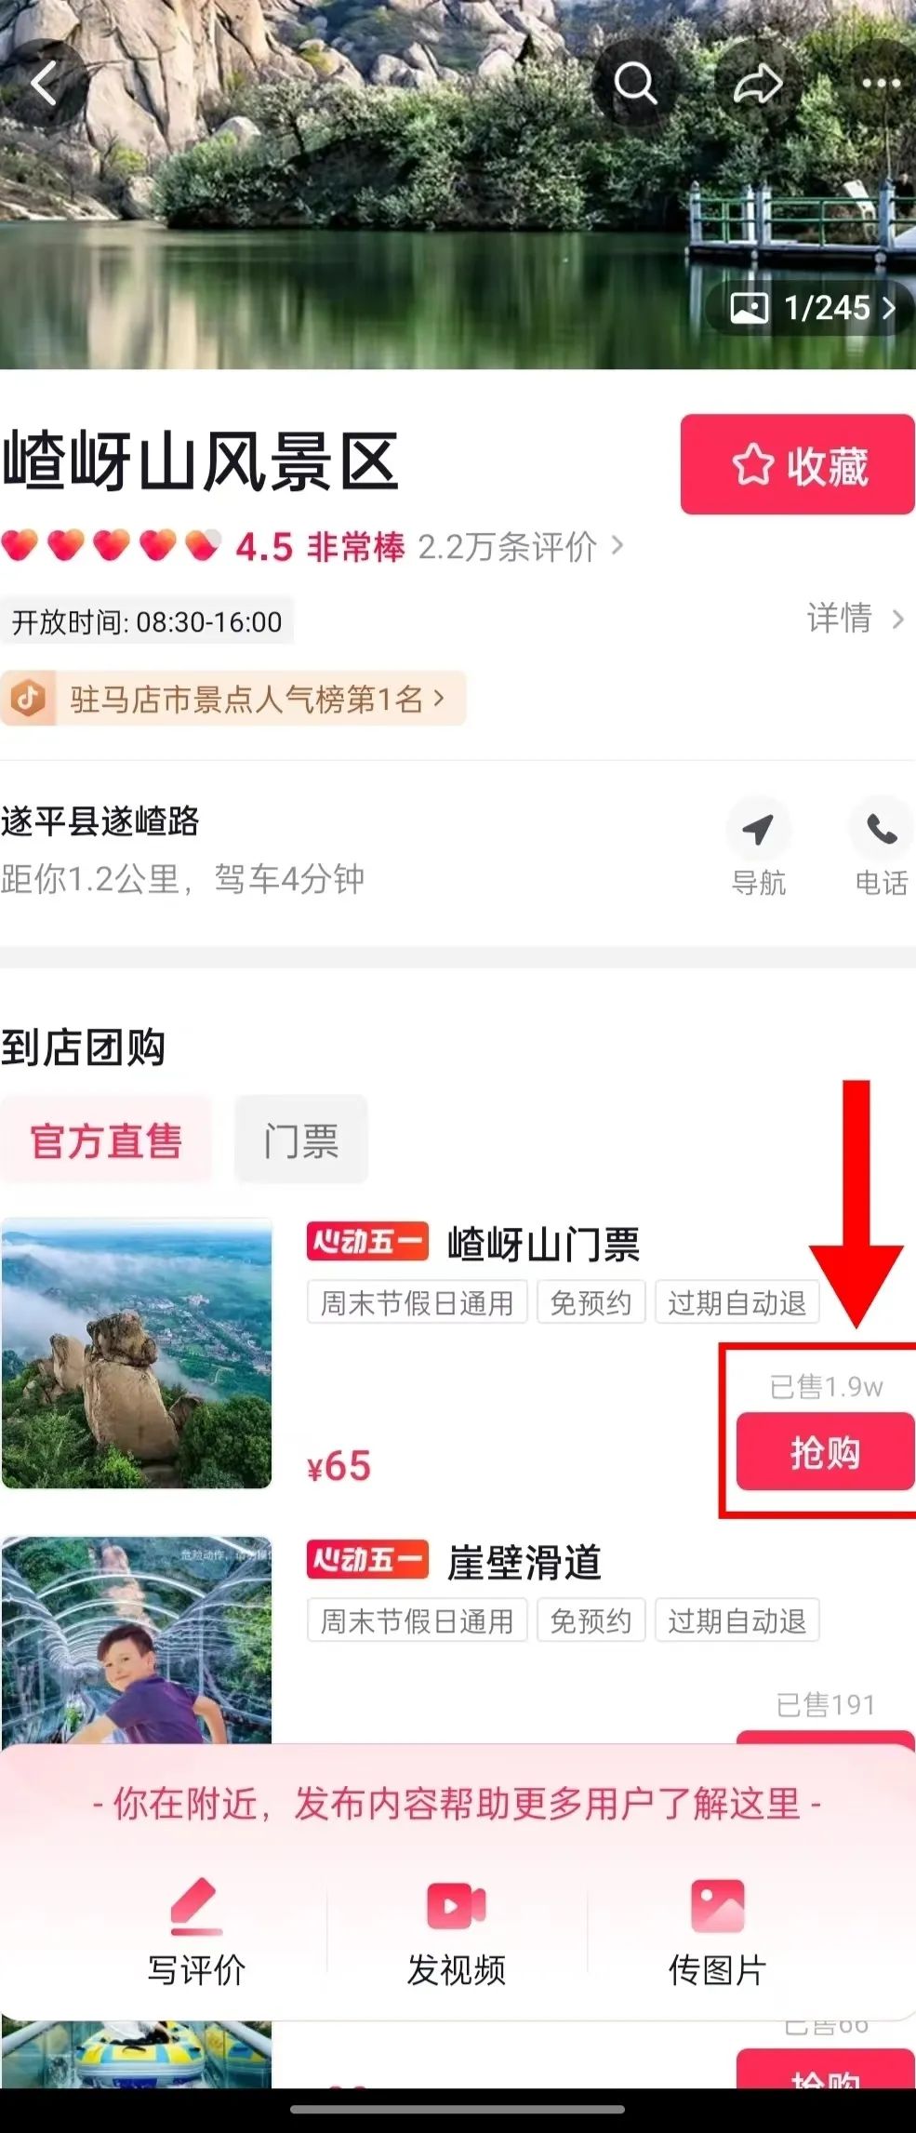Switch to the 门票 tab
This screenshot has width=916, height=2133.
click(300, 1140)
